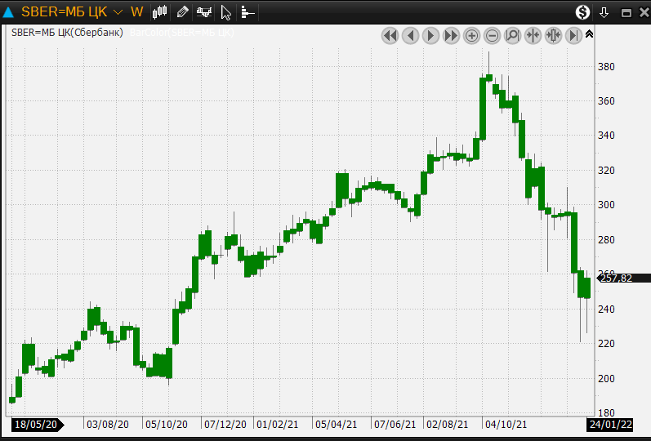
Task: Select the arrow cursor pointer tool
Action: (226, 12)
